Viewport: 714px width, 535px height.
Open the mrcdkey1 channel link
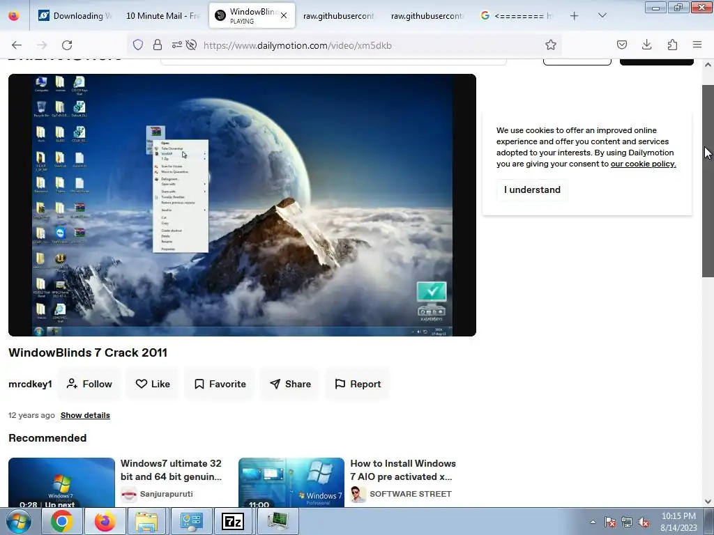click(30, 384)
